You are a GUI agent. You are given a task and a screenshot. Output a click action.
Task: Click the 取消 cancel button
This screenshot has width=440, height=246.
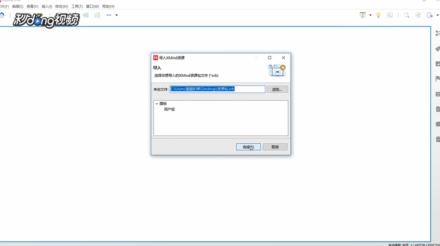coord(275,147)
